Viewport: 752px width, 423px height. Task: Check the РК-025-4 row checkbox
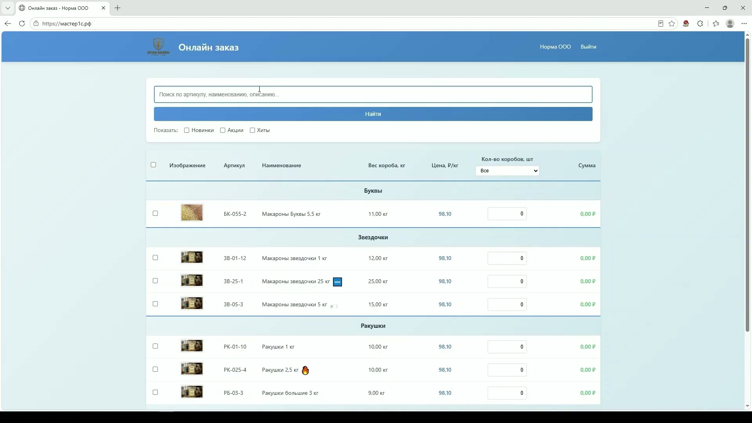click(x=155, y=369)
